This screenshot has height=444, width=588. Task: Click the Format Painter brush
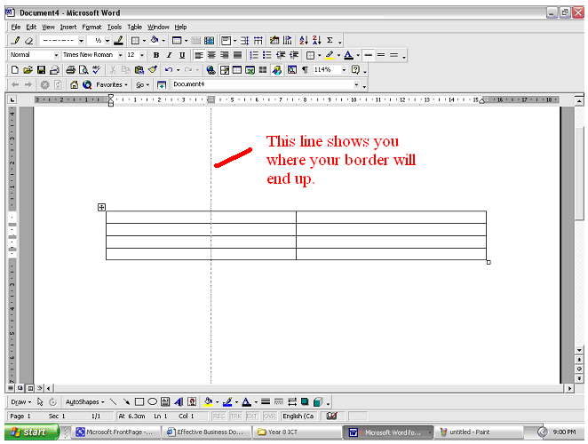click(152, 70)
